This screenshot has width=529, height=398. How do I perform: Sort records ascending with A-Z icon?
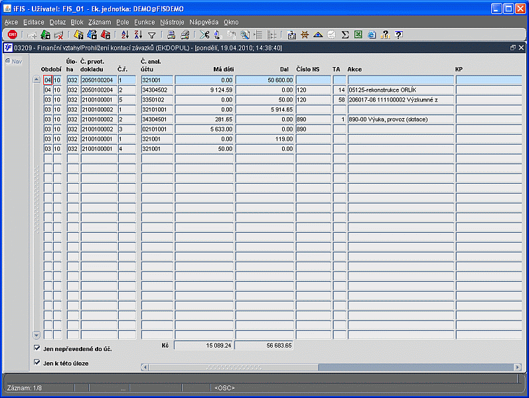tap(125, 34)
